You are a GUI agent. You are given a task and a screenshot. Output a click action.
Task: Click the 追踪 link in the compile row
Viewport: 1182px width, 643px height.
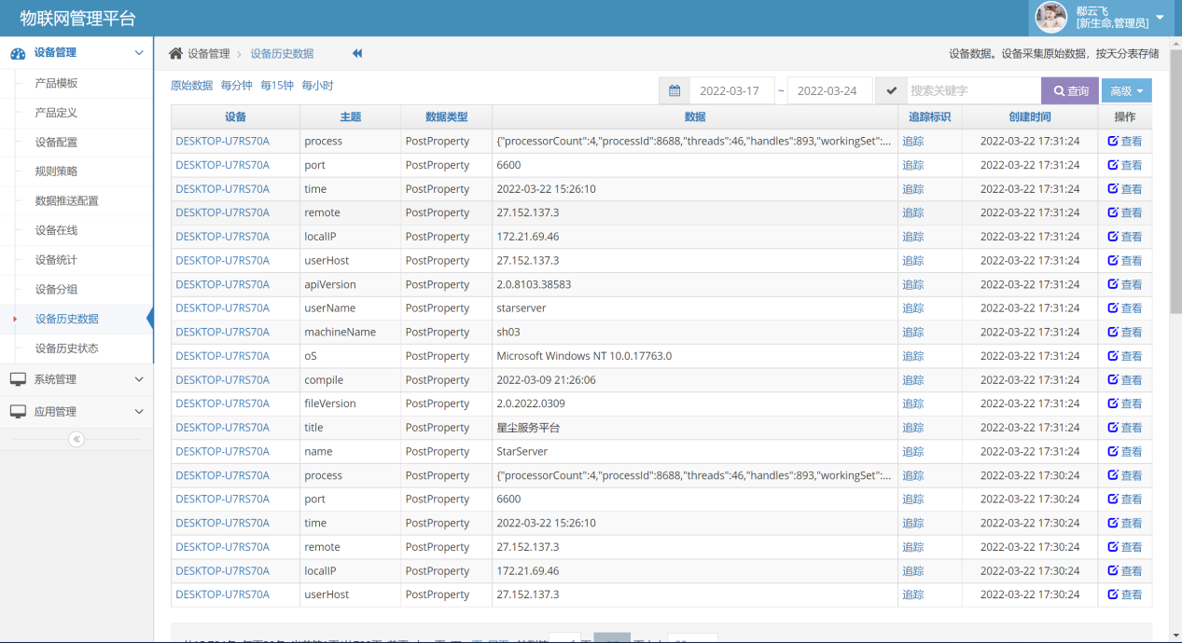click(x=912, y=379)
